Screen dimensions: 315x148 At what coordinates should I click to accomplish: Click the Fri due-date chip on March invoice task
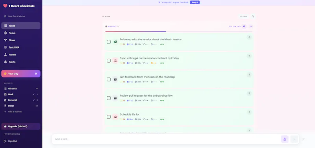pos(130,44)
